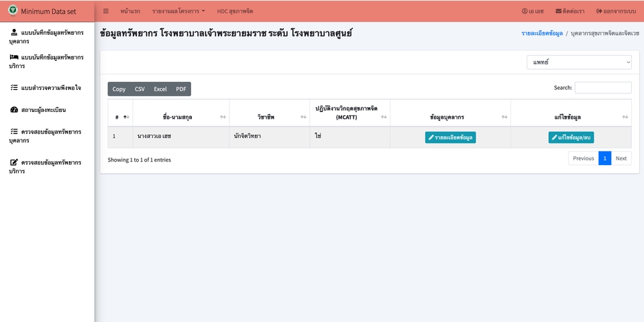Viewport: 644px width, 322px height.
Task: Sort by แก้ไขข้อมูล column header
Action: click(x=572, y=113)
